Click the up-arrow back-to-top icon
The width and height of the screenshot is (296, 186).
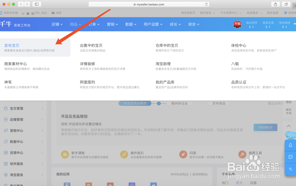pos(289,126)
